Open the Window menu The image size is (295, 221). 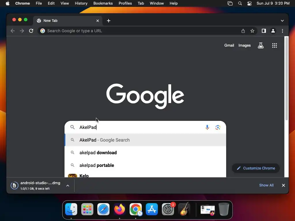[x=157, y=3]
